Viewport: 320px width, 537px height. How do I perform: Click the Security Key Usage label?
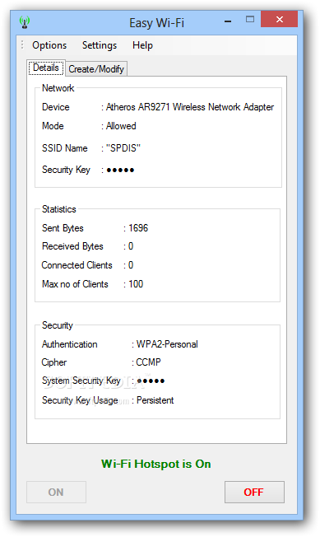pyautogui.click(x=80, y=400)
